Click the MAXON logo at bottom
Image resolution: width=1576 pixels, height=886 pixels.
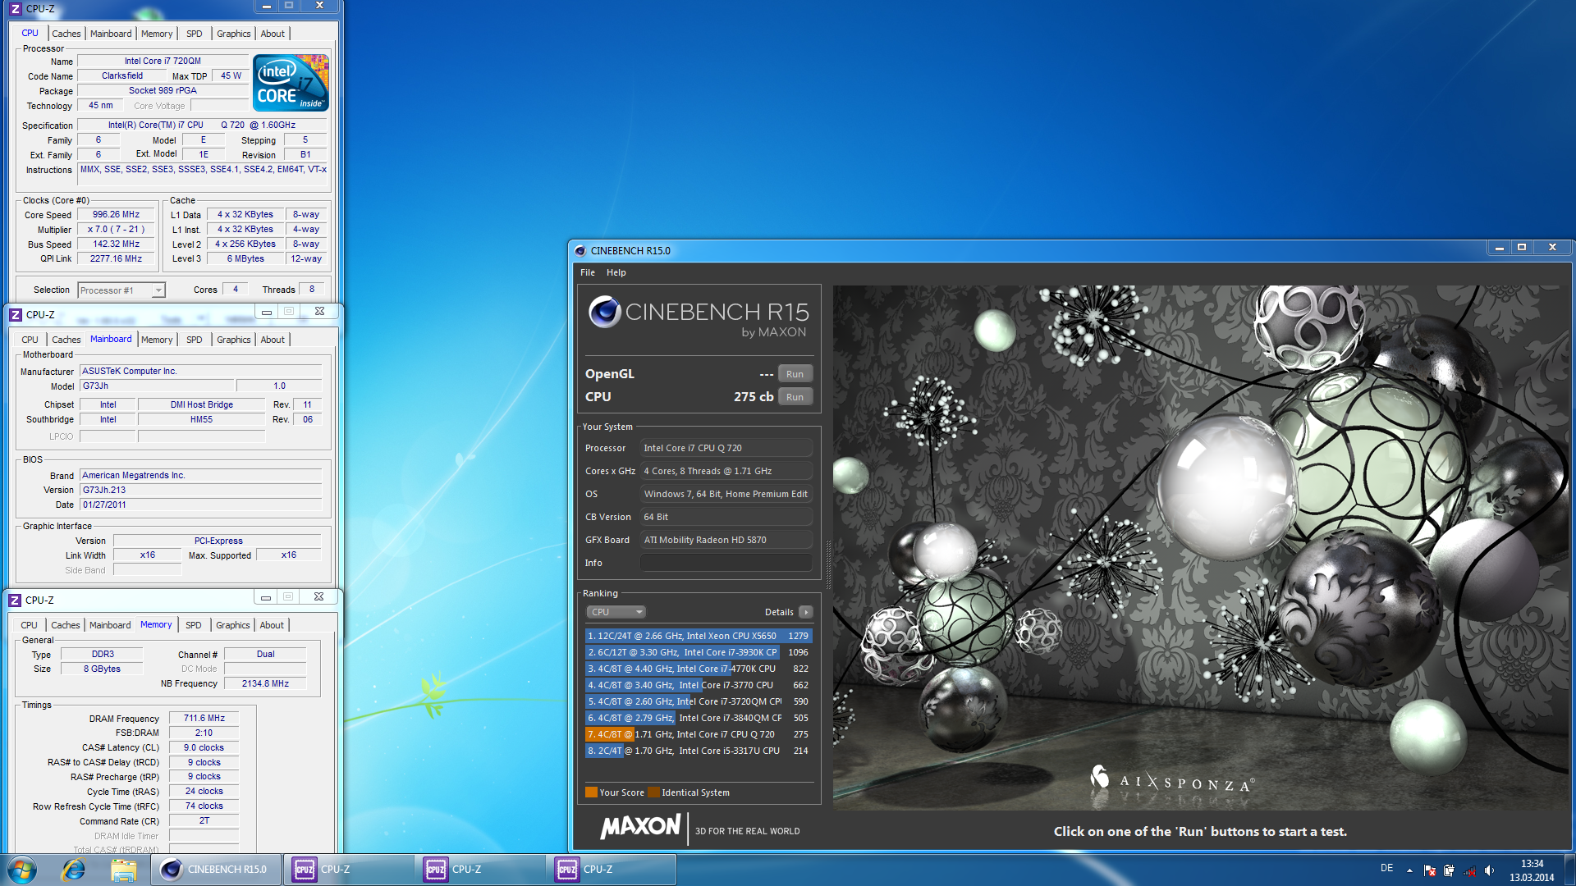pos(641,826)
